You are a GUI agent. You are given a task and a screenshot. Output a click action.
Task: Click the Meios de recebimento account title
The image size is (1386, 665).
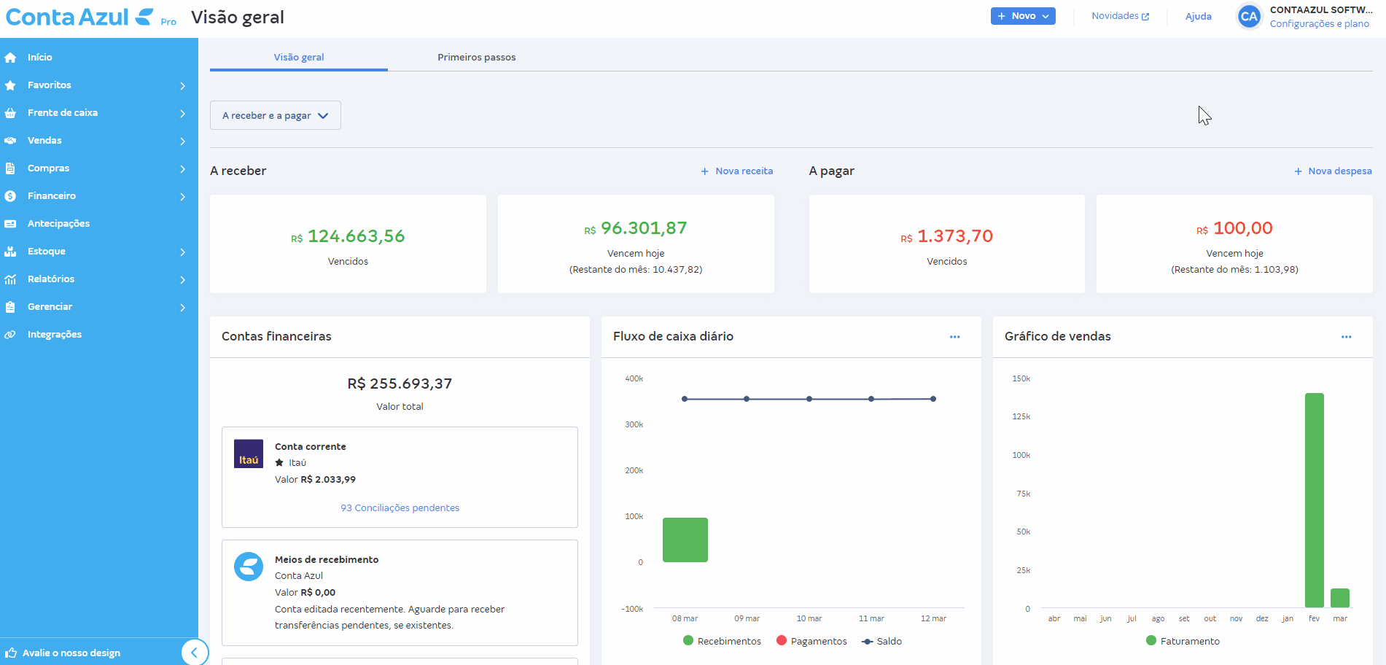[327, 559]
